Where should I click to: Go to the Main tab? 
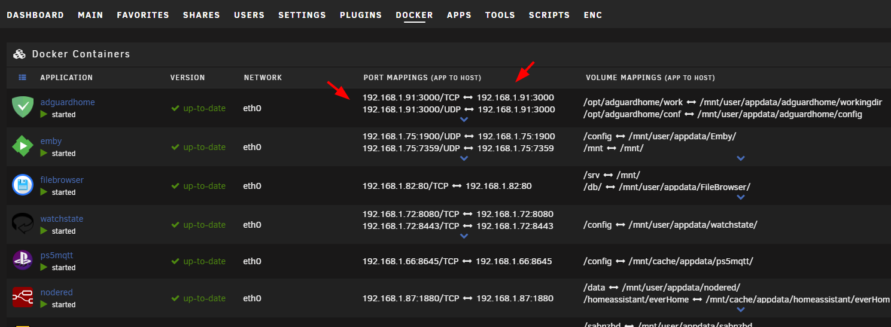pos(90,15)
